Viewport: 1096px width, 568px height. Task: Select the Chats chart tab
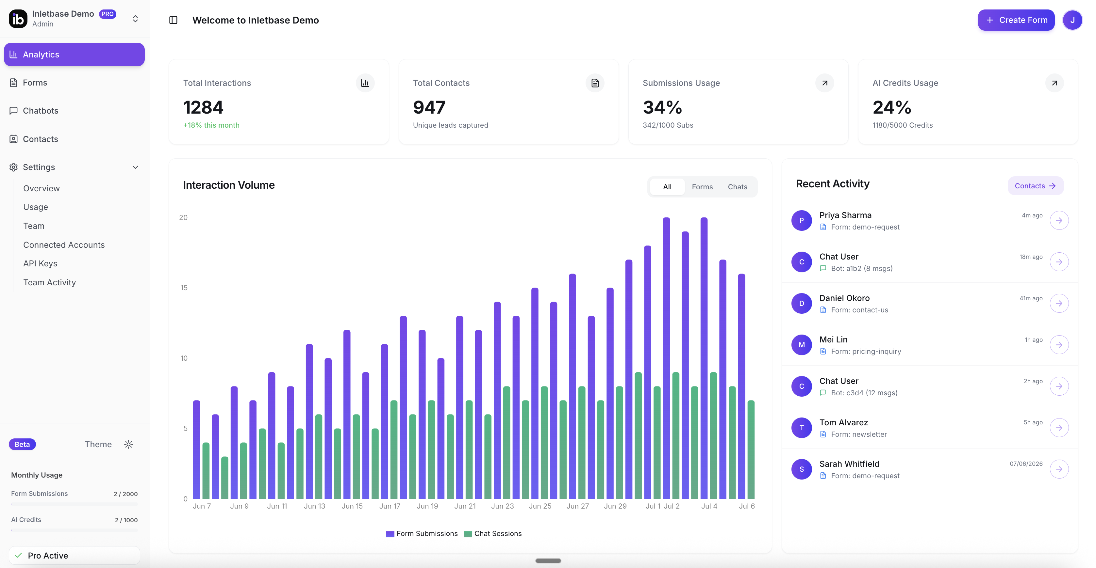pos(737,187)
